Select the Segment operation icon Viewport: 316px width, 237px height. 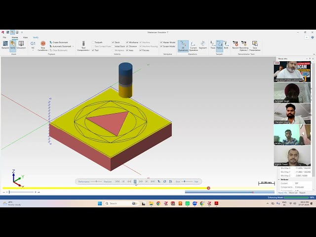tap(203, 45)
